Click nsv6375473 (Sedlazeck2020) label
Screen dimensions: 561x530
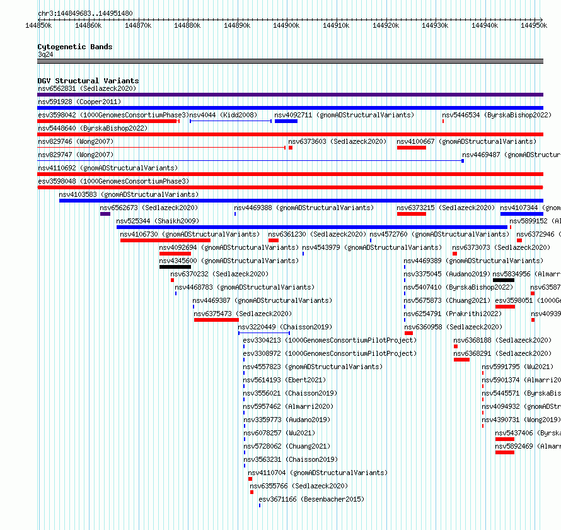tap(243, 314)
